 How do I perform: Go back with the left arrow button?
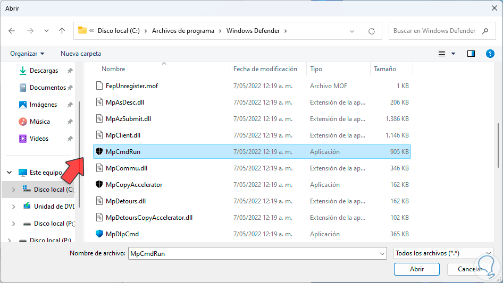click(12, 31)
